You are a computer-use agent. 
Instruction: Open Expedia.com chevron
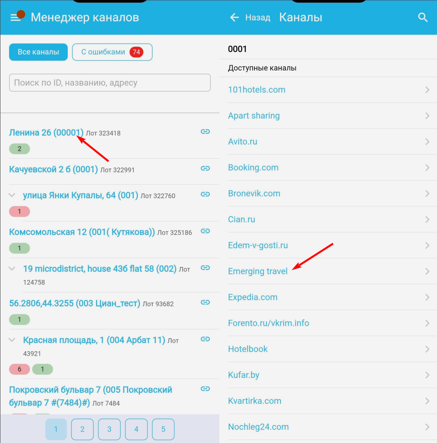click(427, 297)
